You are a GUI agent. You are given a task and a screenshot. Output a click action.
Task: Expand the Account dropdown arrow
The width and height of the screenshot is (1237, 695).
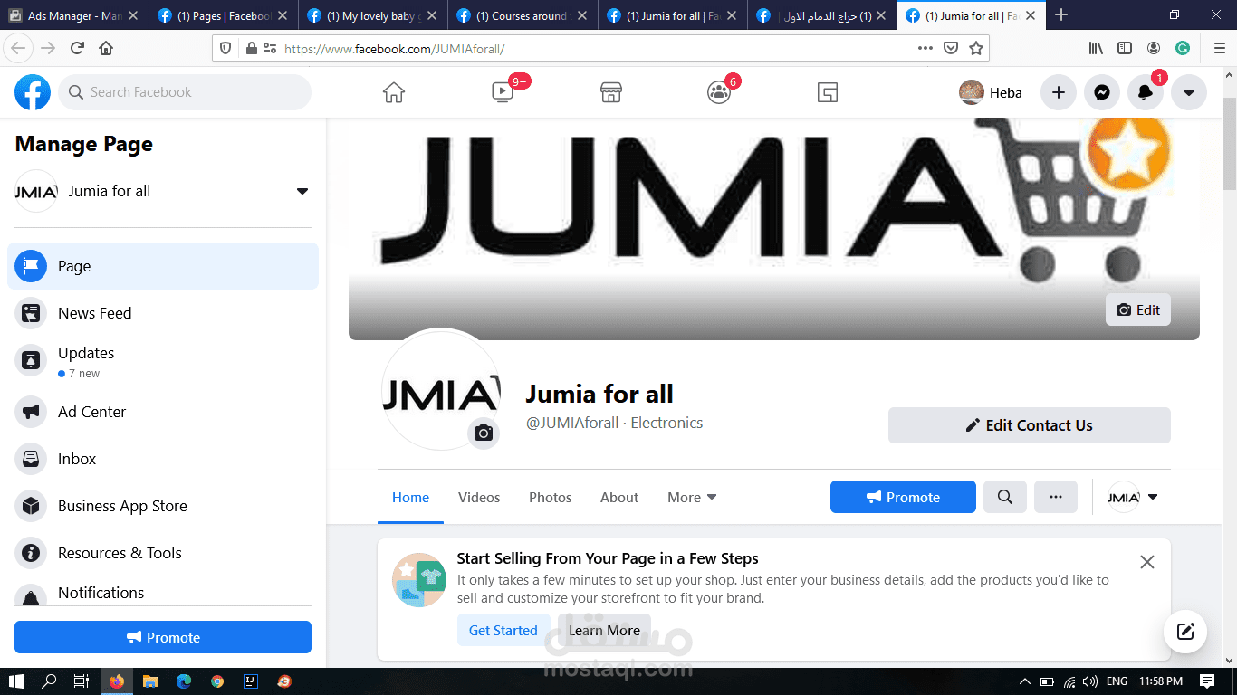(x=1189, y=92)
